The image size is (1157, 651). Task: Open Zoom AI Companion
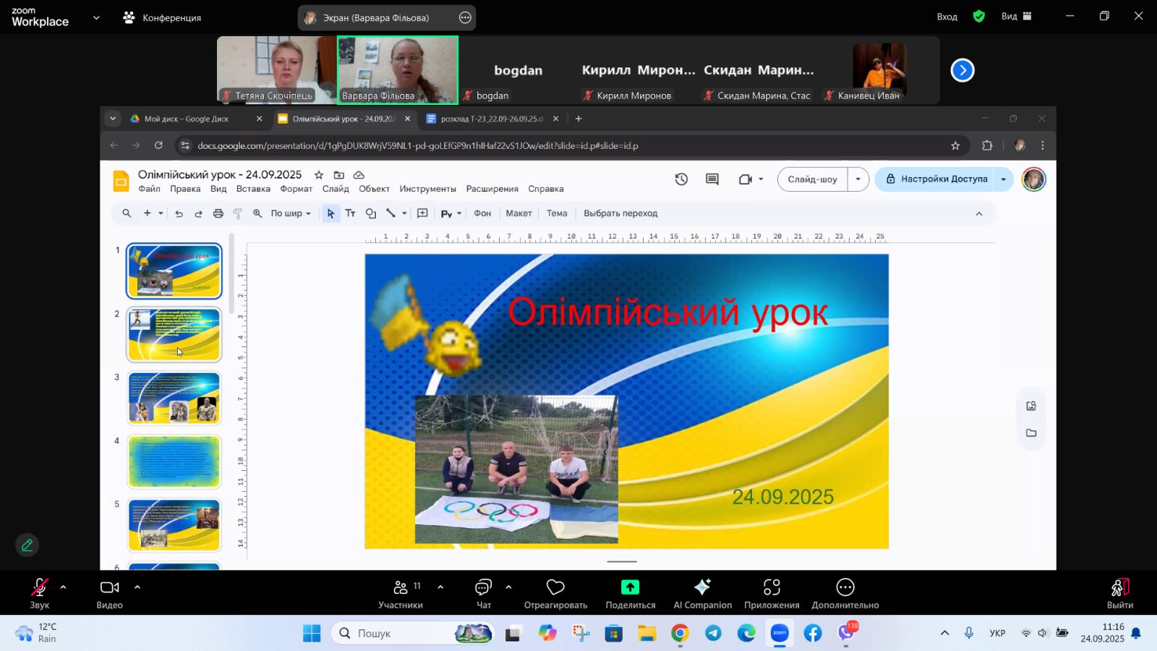(x=702, y=593)
